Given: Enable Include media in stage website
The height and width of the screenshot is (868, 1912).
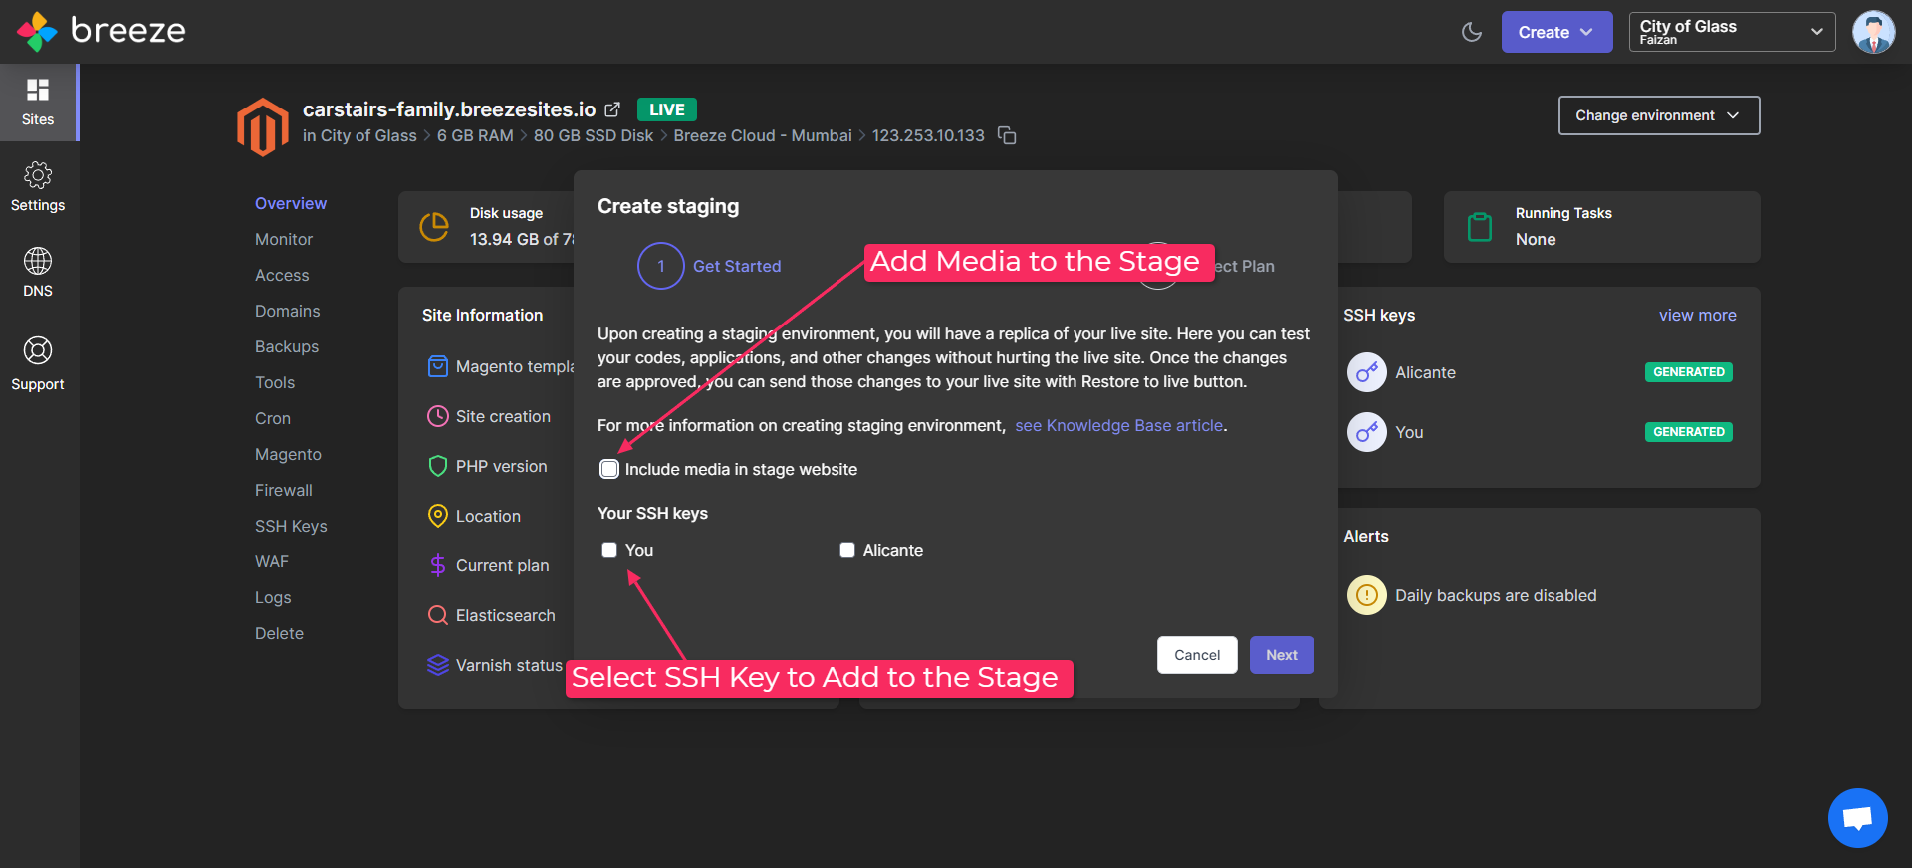Looking at the screenshot, I should 609,469.
